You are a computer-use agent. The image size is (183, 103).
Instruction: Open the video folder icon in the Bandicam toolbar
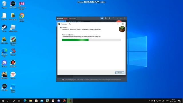[106, 18]
